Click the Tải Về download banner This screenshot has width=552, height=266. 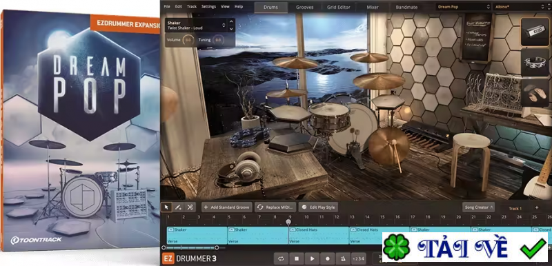pos(464,247)
